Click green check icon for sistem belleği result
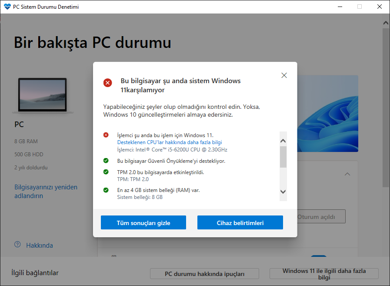 [x=106, y=190]
